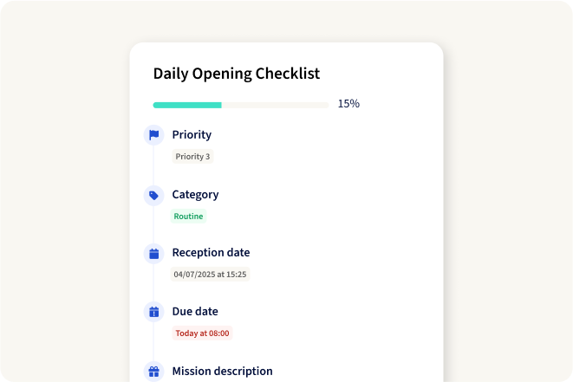573x382 pixels.
Task: Click the unfilled grey part of progress bar
Action: click(275, 105)
